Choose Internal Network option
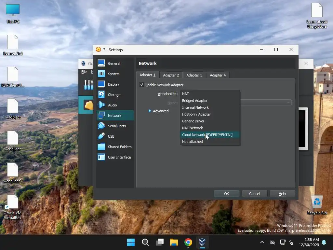The image size is (333, 250). (x=210, y=107)
